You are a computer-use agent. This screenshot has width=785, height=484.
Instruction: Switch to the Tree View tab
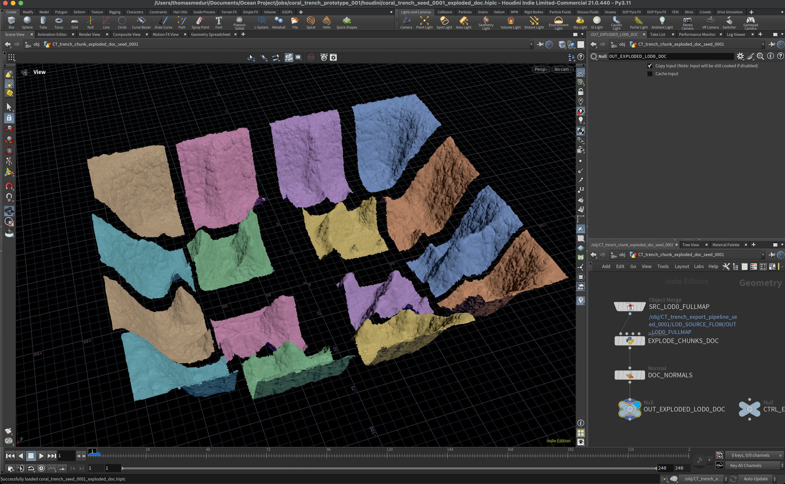point(691,245)
